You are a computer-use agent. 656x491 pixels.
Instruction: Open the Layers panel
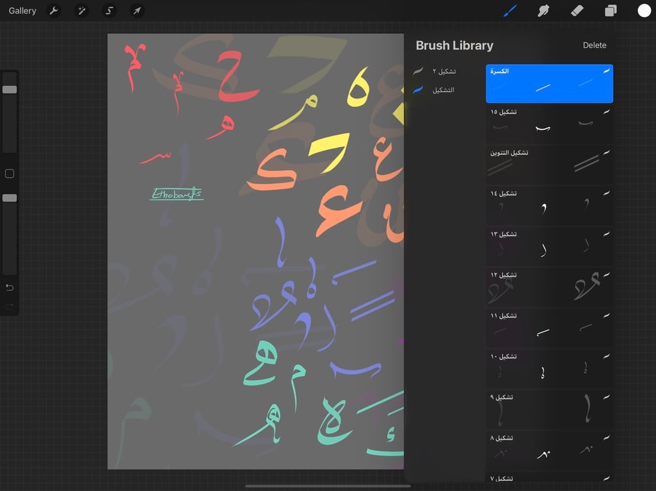pos(610,10)
